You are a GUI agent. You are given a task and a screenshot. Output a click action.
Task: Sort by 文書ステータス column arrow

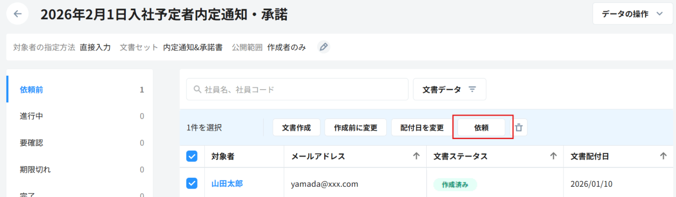[553, 156]
